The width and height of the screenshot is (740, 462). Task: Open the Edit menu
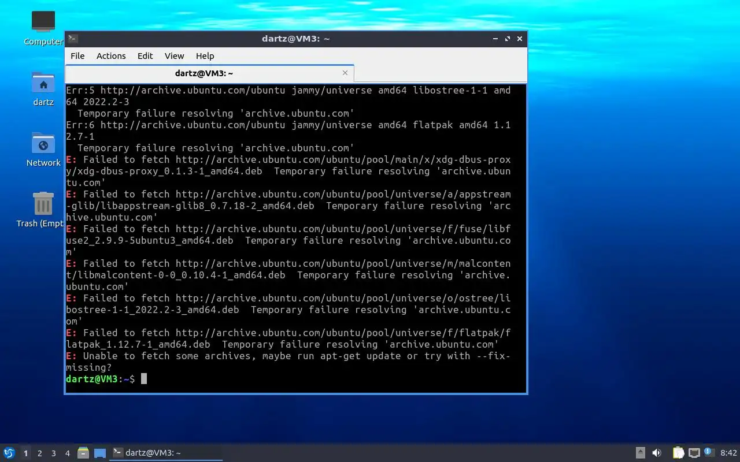point(145,56)
